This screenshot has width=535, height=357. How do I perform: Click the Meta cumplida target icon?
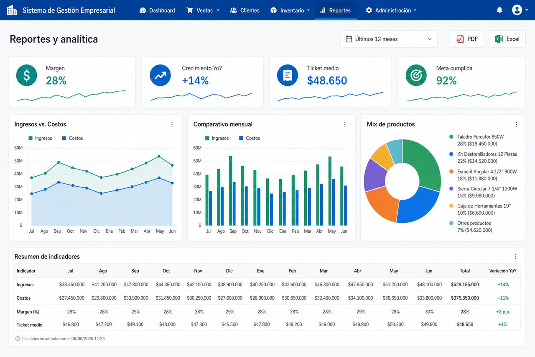tap(416, 75)
